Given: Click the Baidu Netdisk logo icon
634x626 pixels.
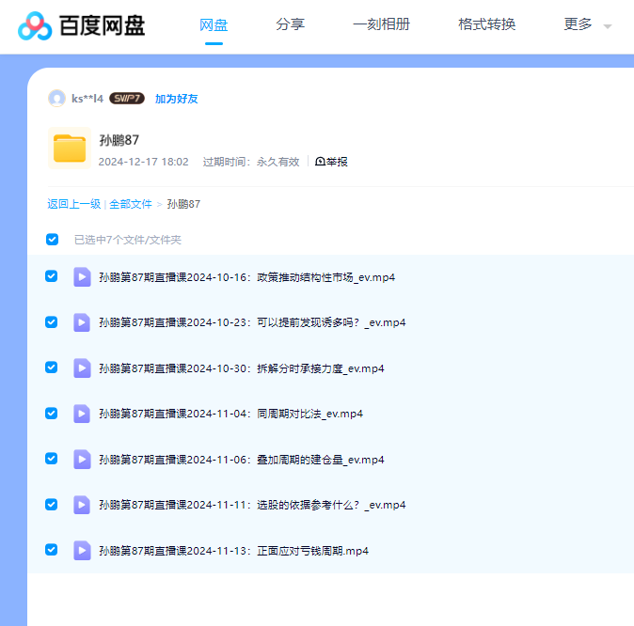Looking at the screenshot, I should (x=35, y=26).
